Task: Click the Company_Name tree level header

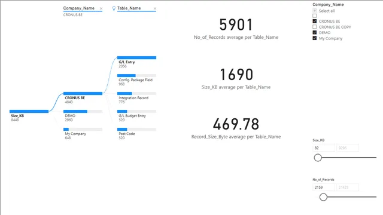Action: point(78,8)
